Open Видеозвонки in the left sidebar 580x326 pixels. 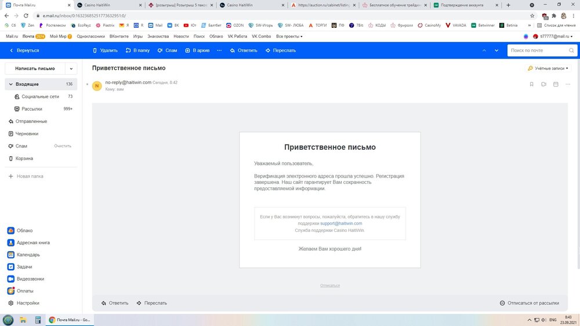(30, 279)
